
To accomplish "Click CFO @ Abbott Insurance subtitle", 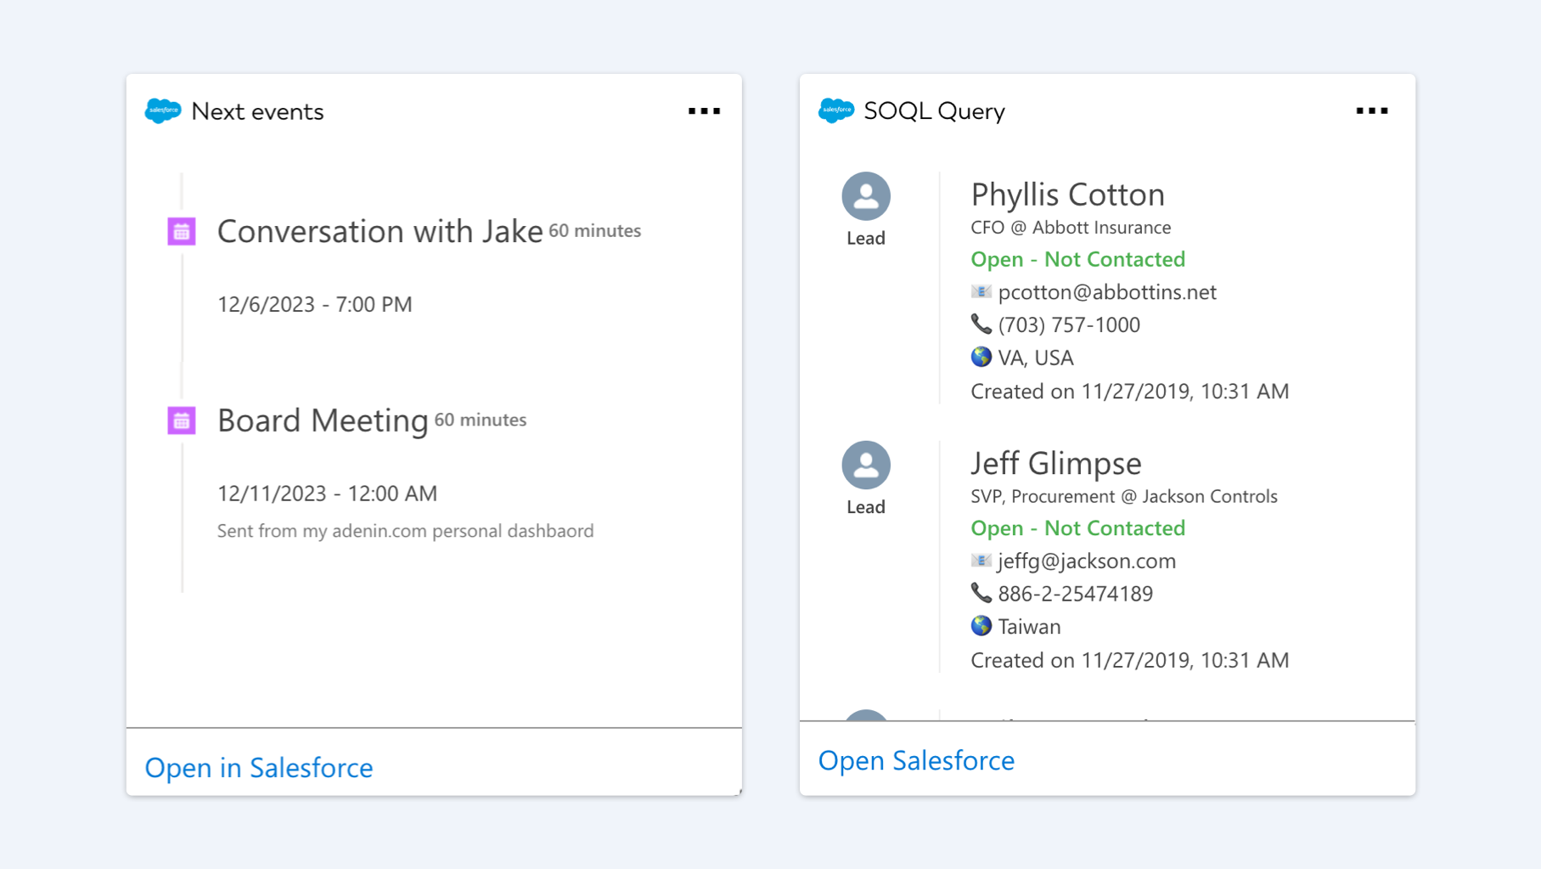I will (x=1071, y=228).
